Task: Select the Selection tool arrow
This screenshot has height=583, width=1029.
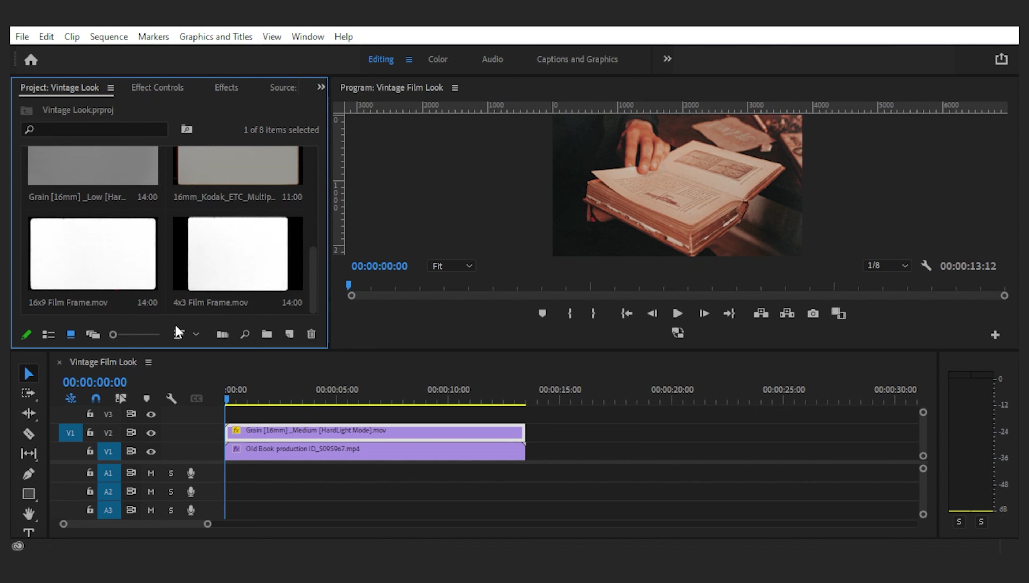Action: [28, 373]
